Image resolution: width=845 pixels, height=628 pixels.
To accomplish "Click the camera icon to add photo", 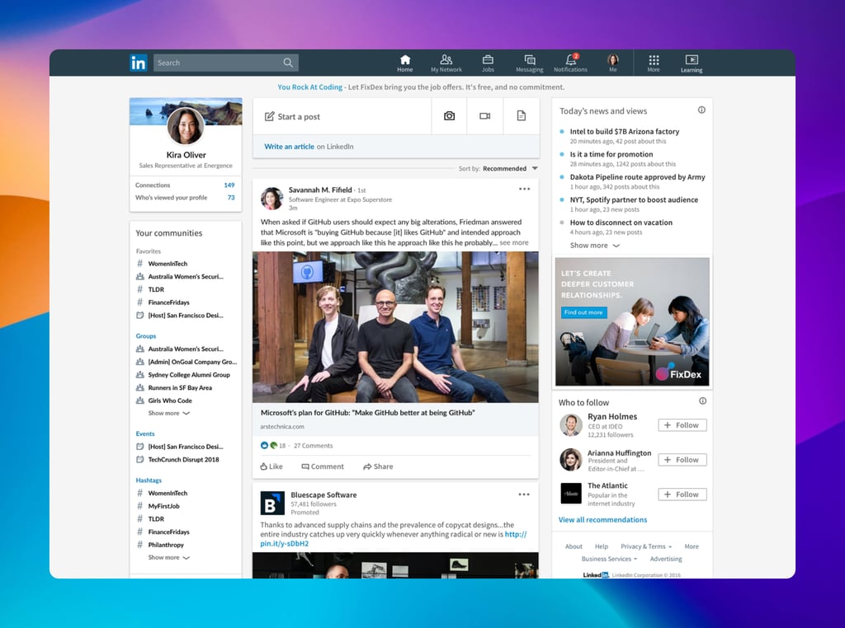I will point(450,115).
